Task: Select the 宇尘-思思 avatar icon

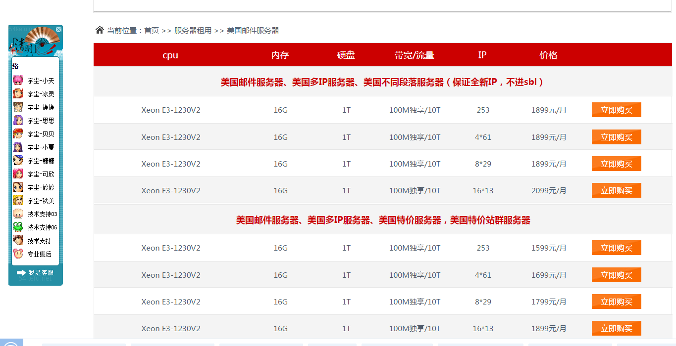Action: click(x=18, y=121)
